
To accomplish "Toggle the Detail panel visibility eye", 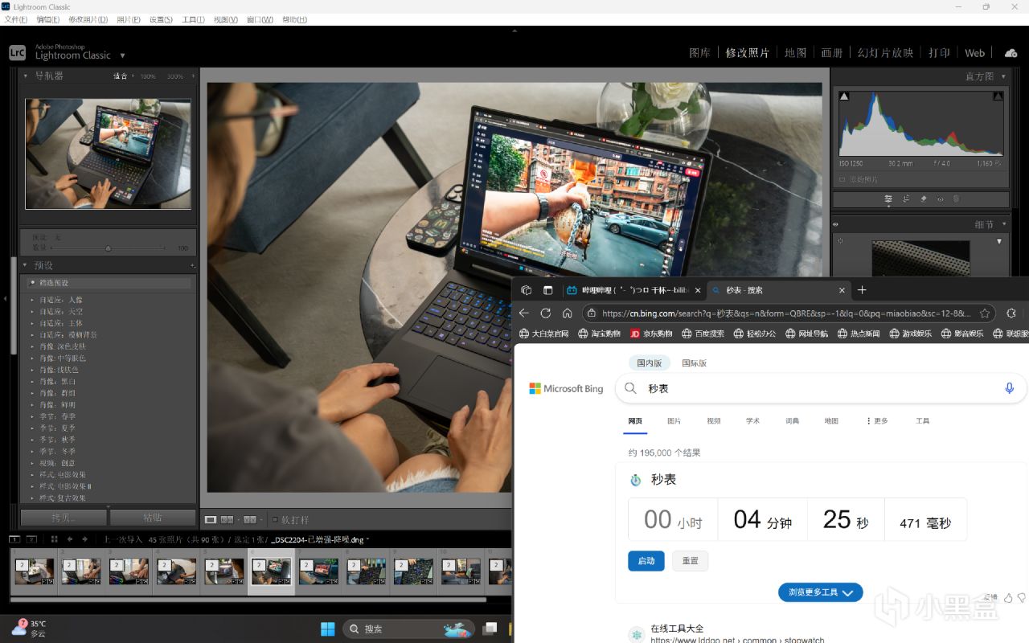I will point(836,225).
